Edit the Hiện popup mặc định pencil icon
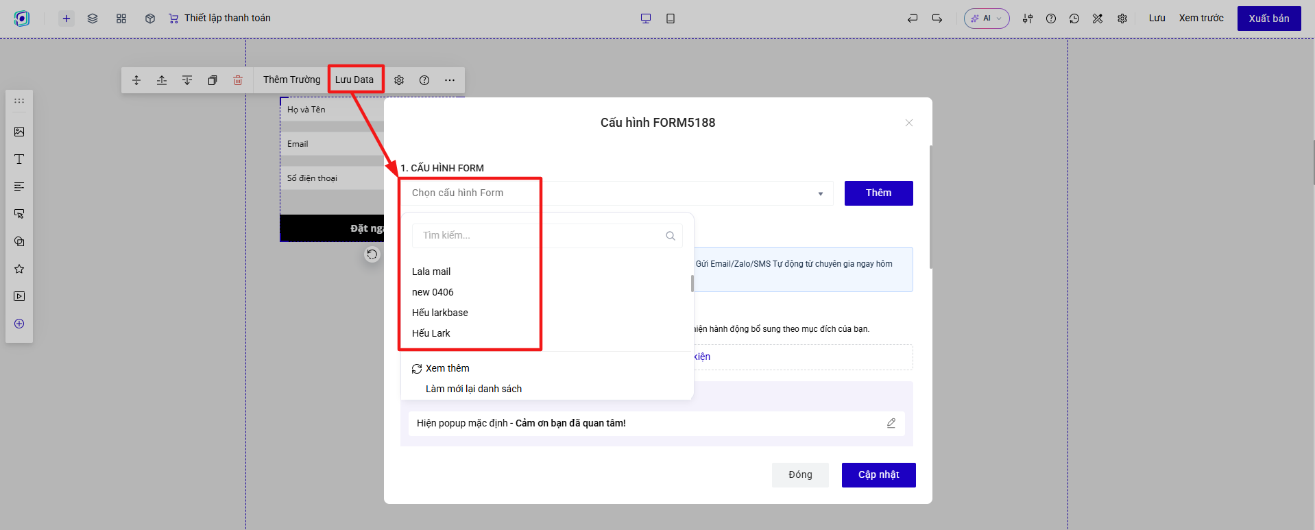 coord(891,423)
